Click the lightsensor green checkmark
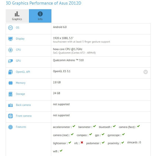This screenshot has width=152, height=156. click(x=70, y=143)
